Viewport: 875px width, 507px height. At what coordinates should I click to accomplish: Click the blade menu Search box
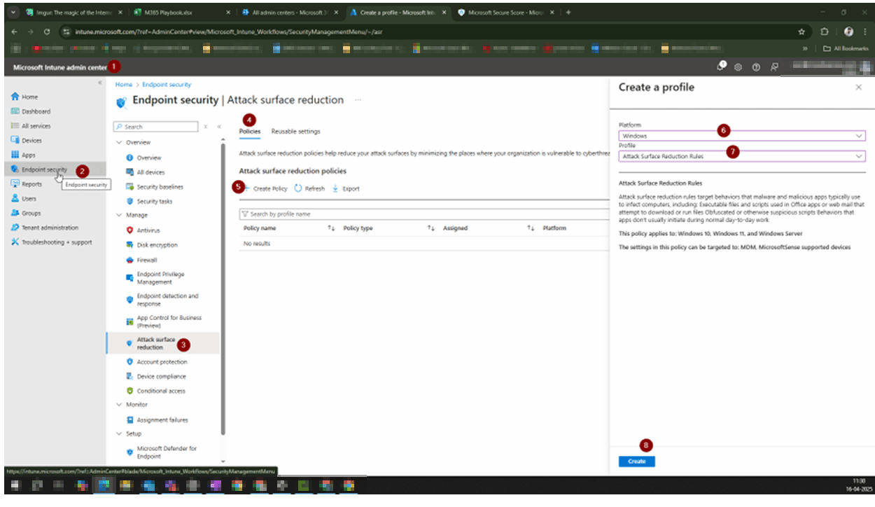155,127
